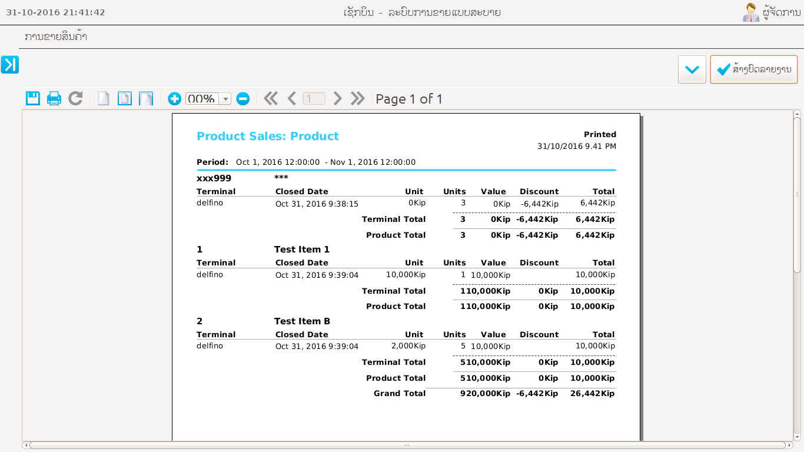Click the checkmark report button at top right
804x452 pixels.
coord(753,69)
